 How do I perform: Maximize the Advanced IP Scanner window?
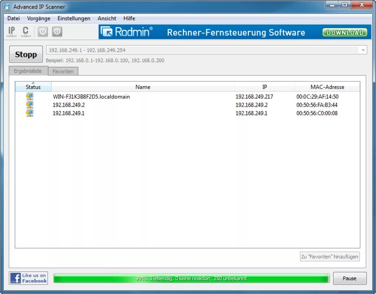[345, 5]
